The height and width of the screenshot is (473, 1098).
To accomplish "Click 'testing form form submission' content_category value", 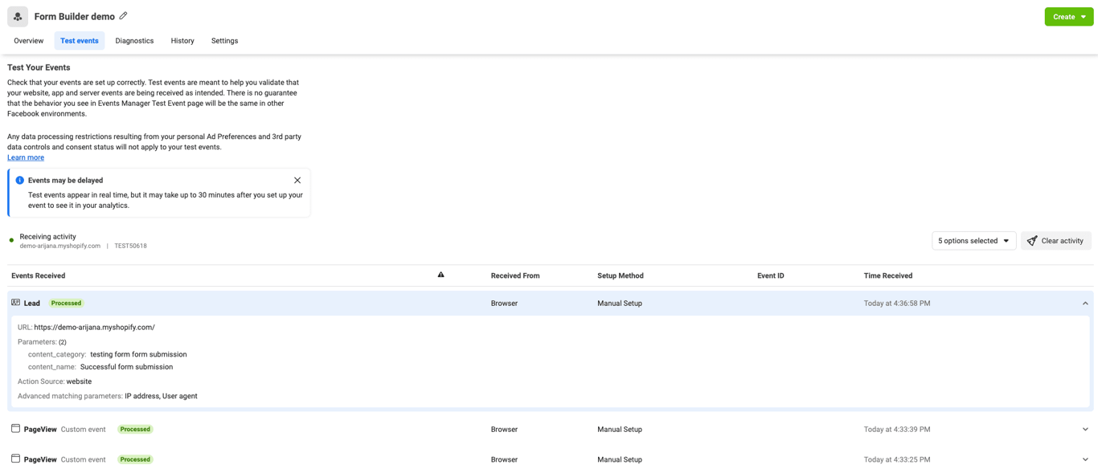I will pyautogui.click(x=138, y=354).
